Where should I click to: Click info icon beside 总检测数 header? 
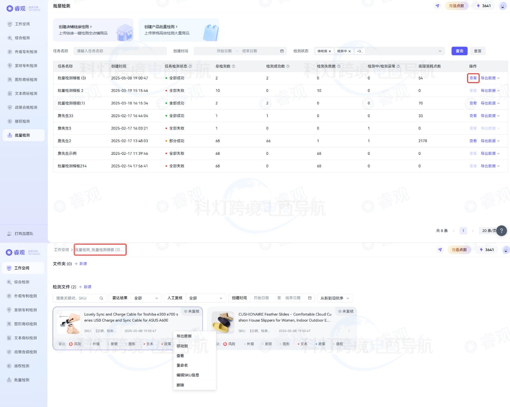click(234, 66)
